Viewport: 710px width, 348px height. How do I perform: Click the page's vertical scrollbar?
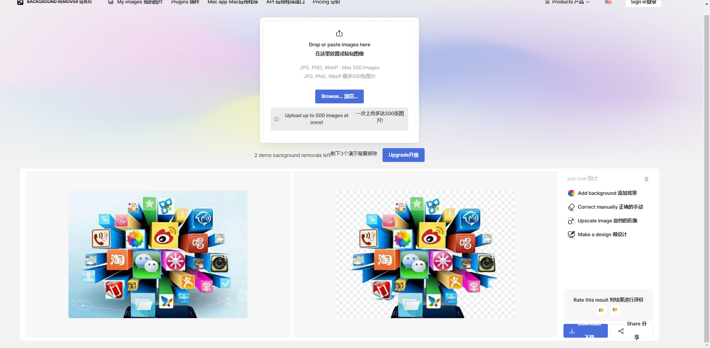click(707, 178)
